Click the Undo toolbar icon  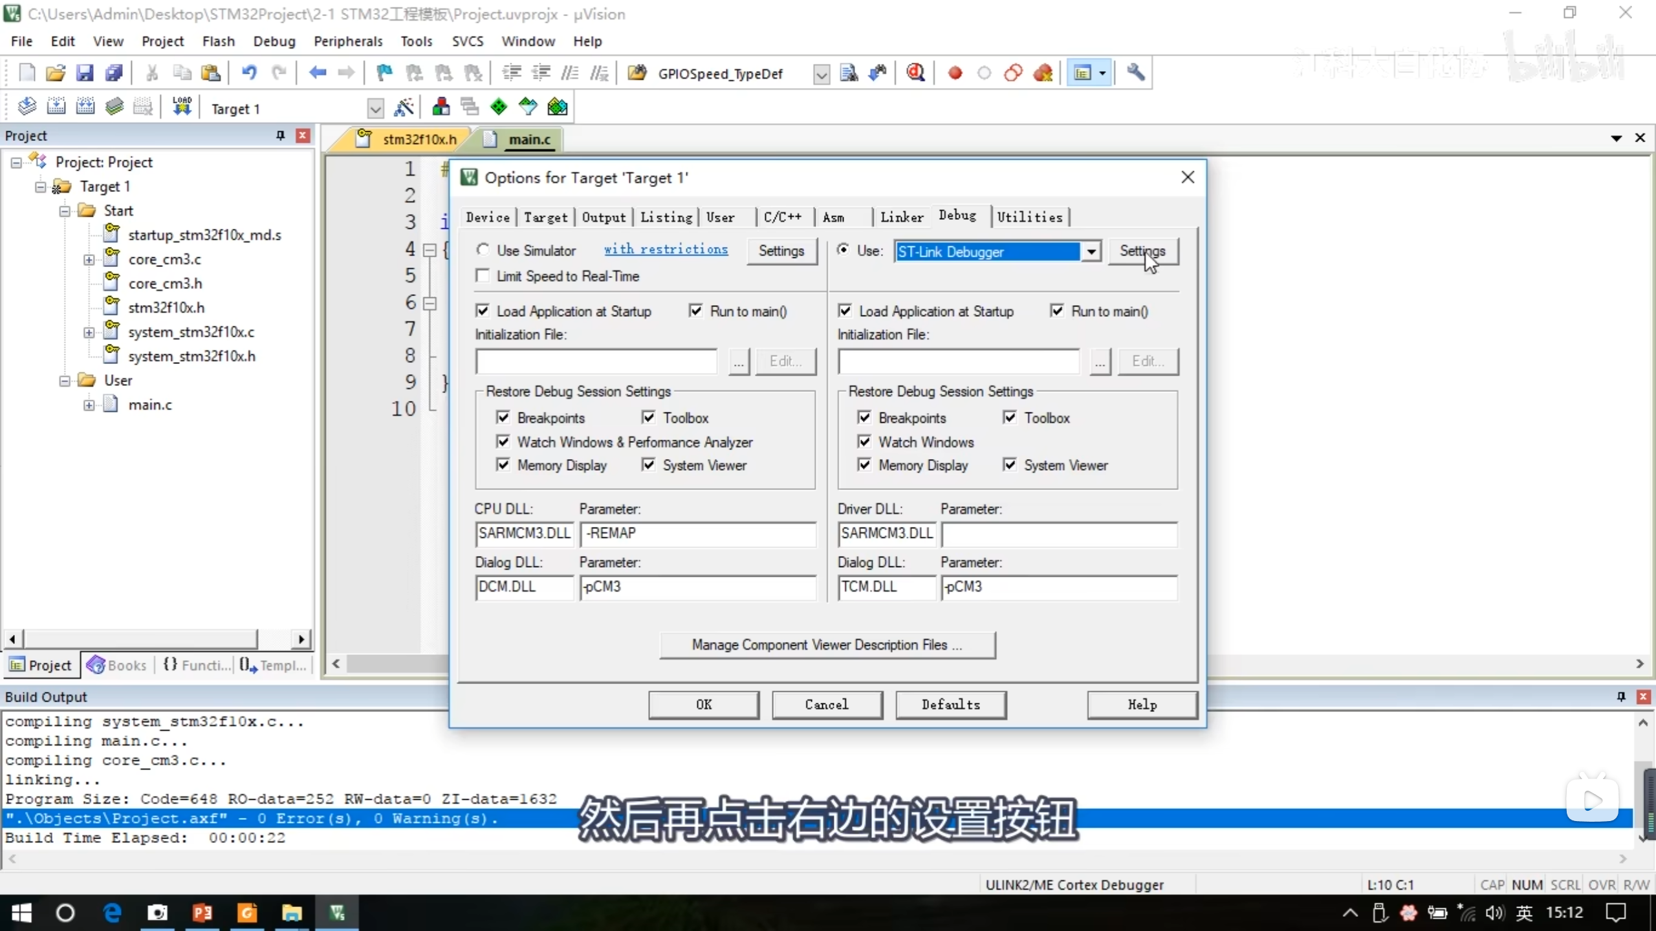tap(249, 73)
